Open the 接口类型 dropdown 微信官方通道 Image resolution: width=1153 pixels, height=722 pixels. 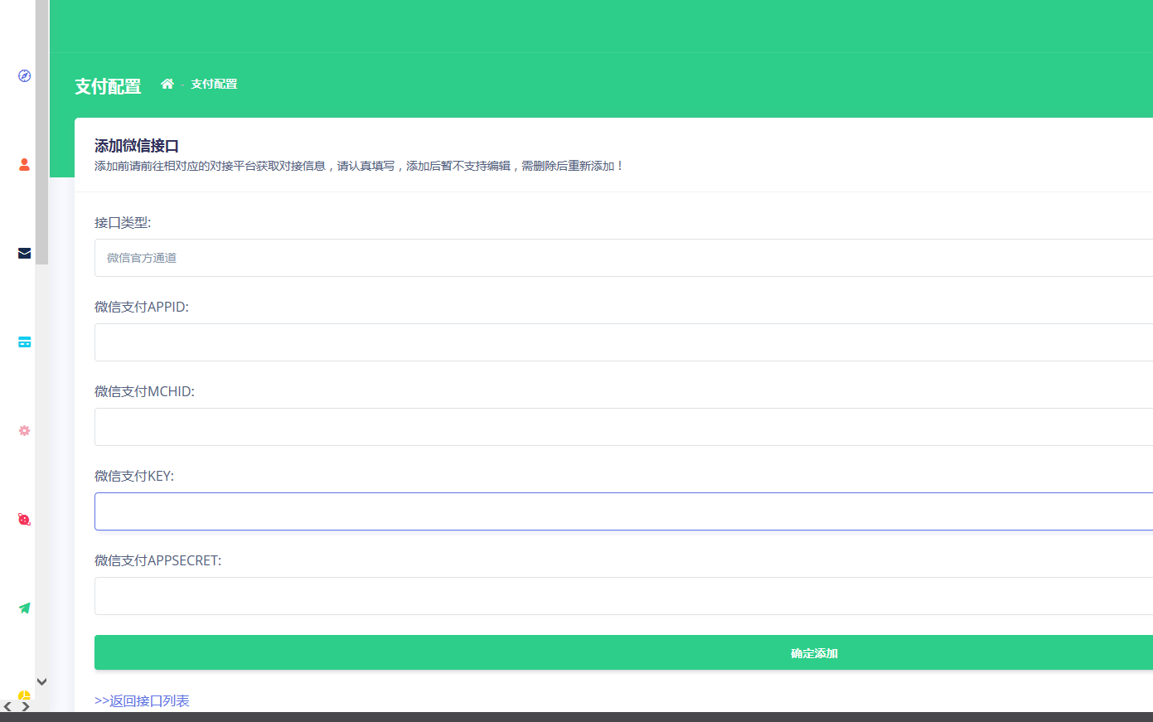pyautogui.click(x=623, y=258)
